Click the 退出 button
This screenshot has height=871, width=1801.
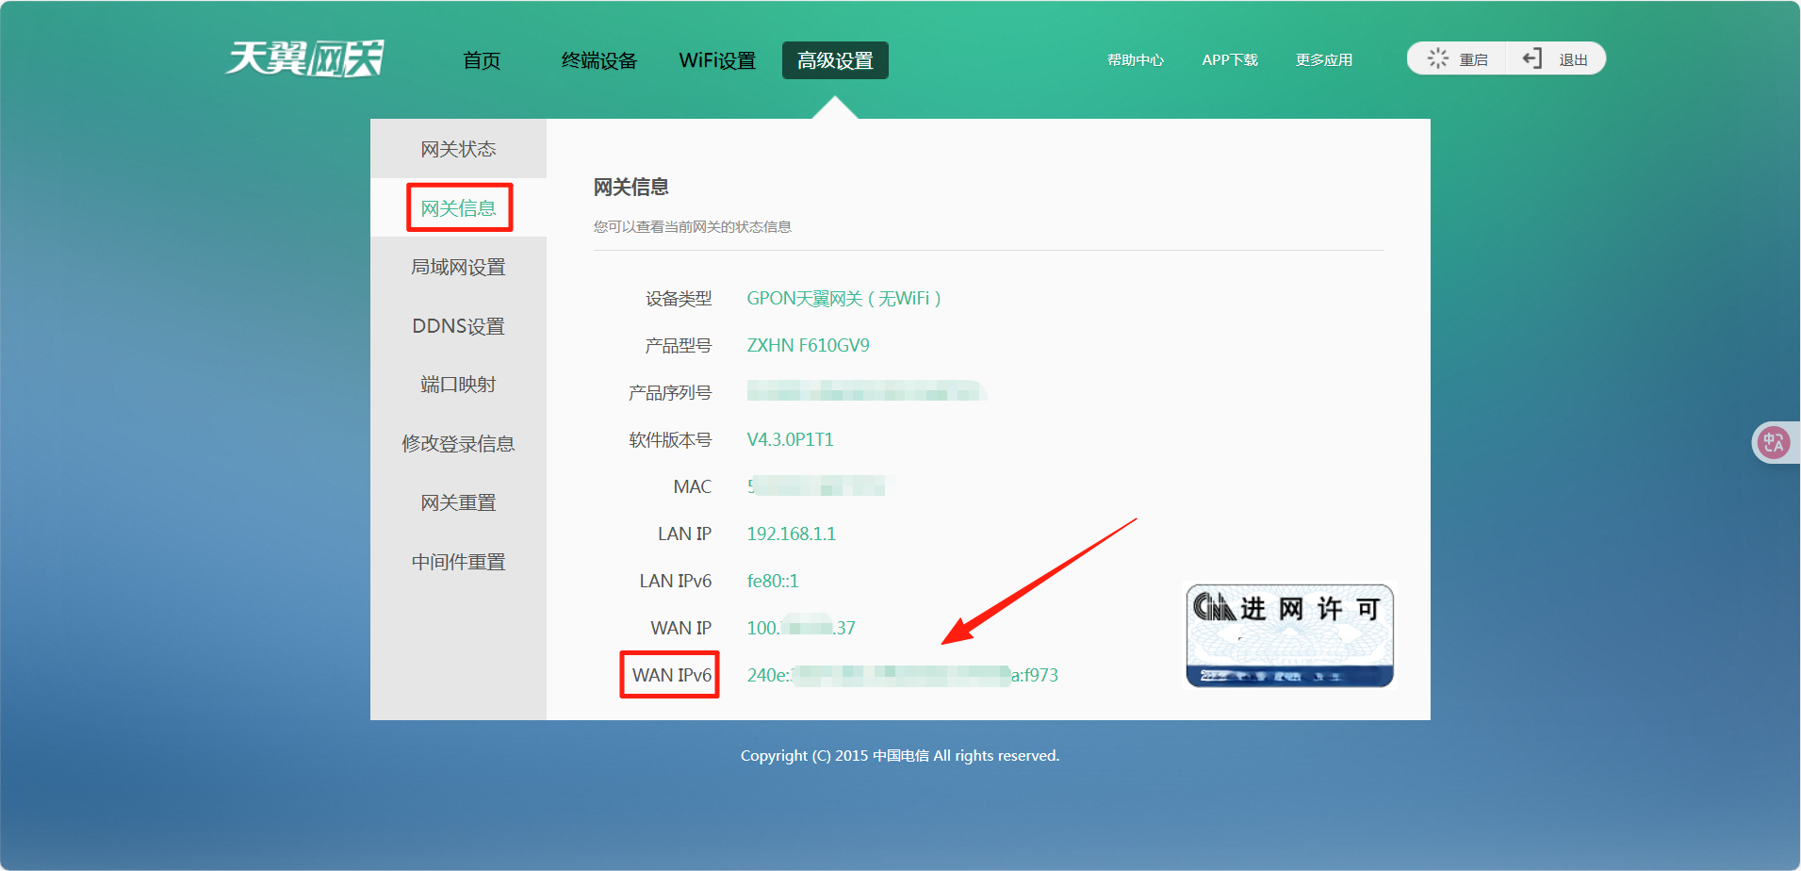coord(1556,58)
